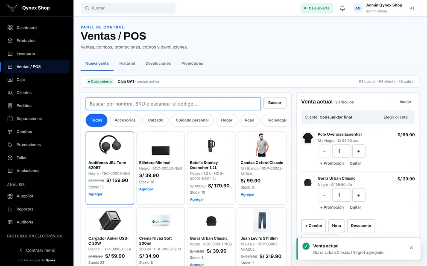
Task: Click the Nota button
Action: tap(336, 226)
